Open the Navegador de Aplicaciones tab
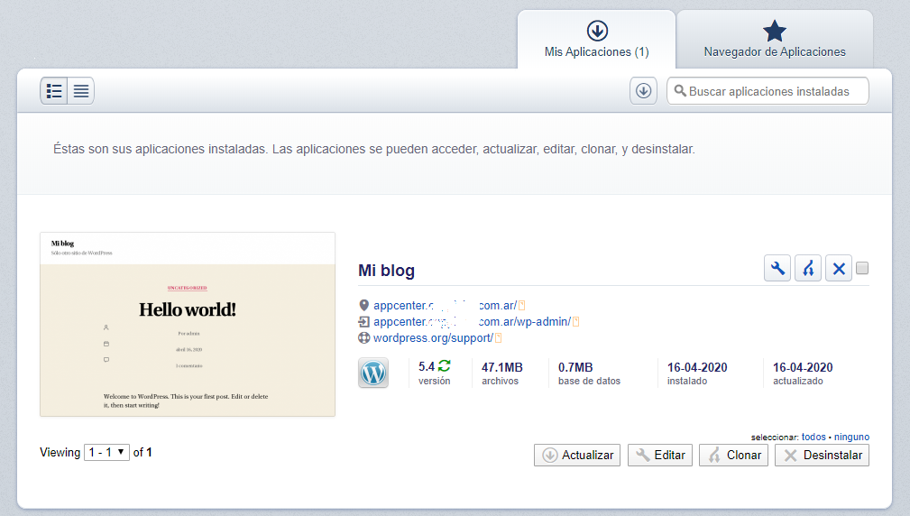The height and width of the screenshot is (516, 910). tap(775, 40)
